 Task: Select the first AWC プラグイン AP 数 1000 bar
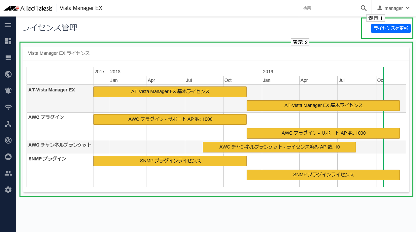click(x=170, y=119)
